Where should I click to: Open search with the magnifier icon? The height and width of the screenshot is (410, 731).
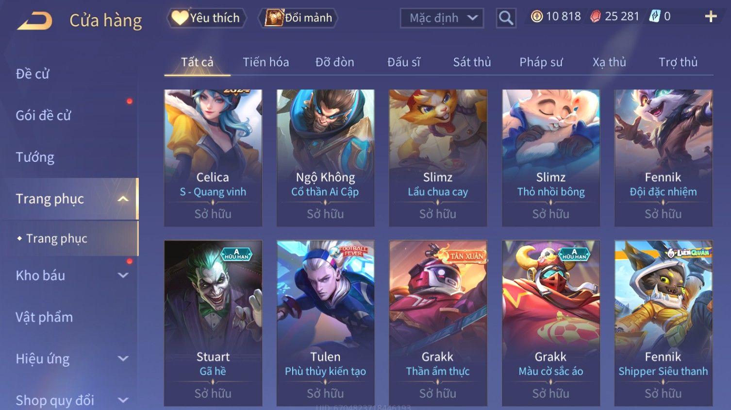tap(506, 18)
